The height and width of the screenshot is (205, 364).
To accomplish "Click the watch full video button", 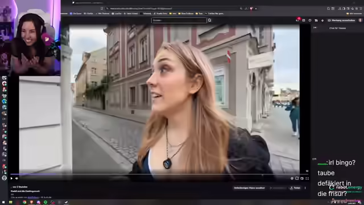I will 249,188.
